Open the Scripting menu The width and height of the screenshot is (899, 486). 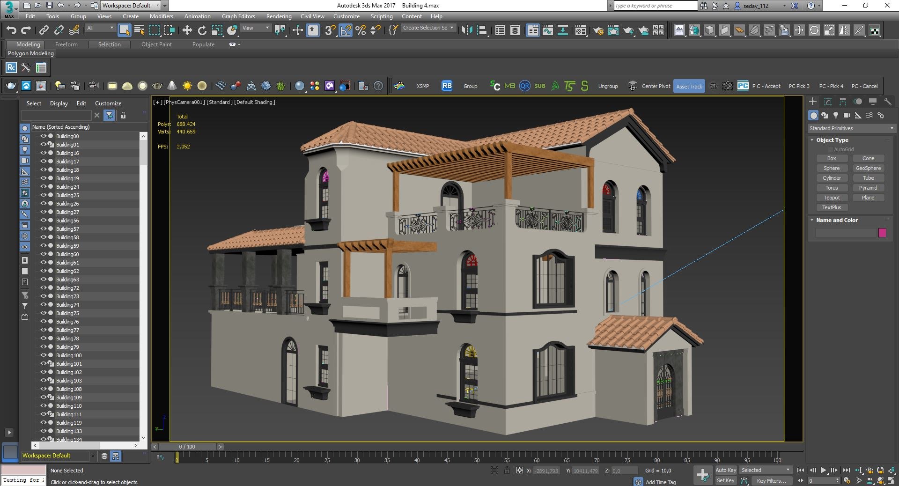pos(382,16)
